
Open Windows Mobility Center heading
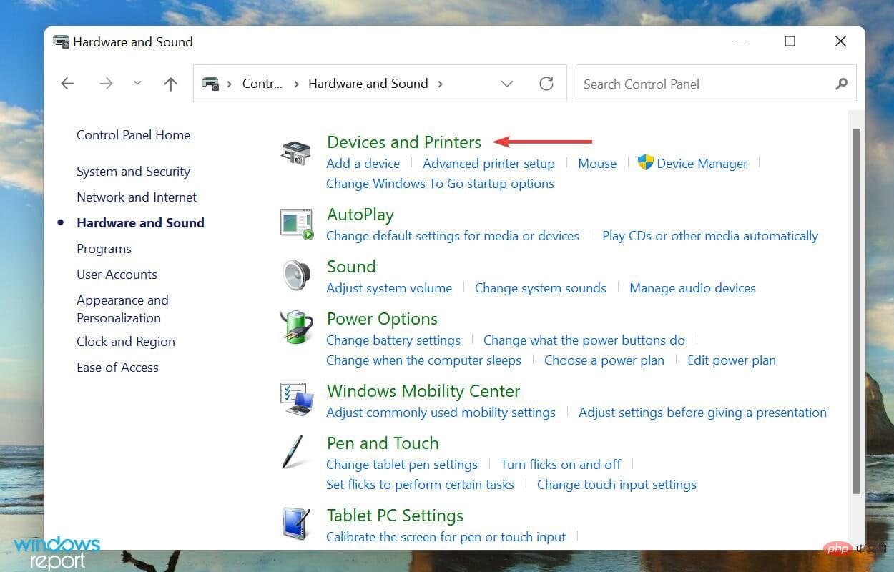point(423,390)
